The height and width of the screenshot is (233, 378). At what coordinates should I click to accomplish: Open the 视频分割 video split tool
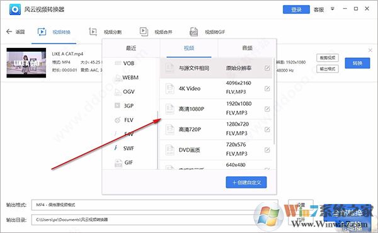pyautogui.click(x=93, y=32)
